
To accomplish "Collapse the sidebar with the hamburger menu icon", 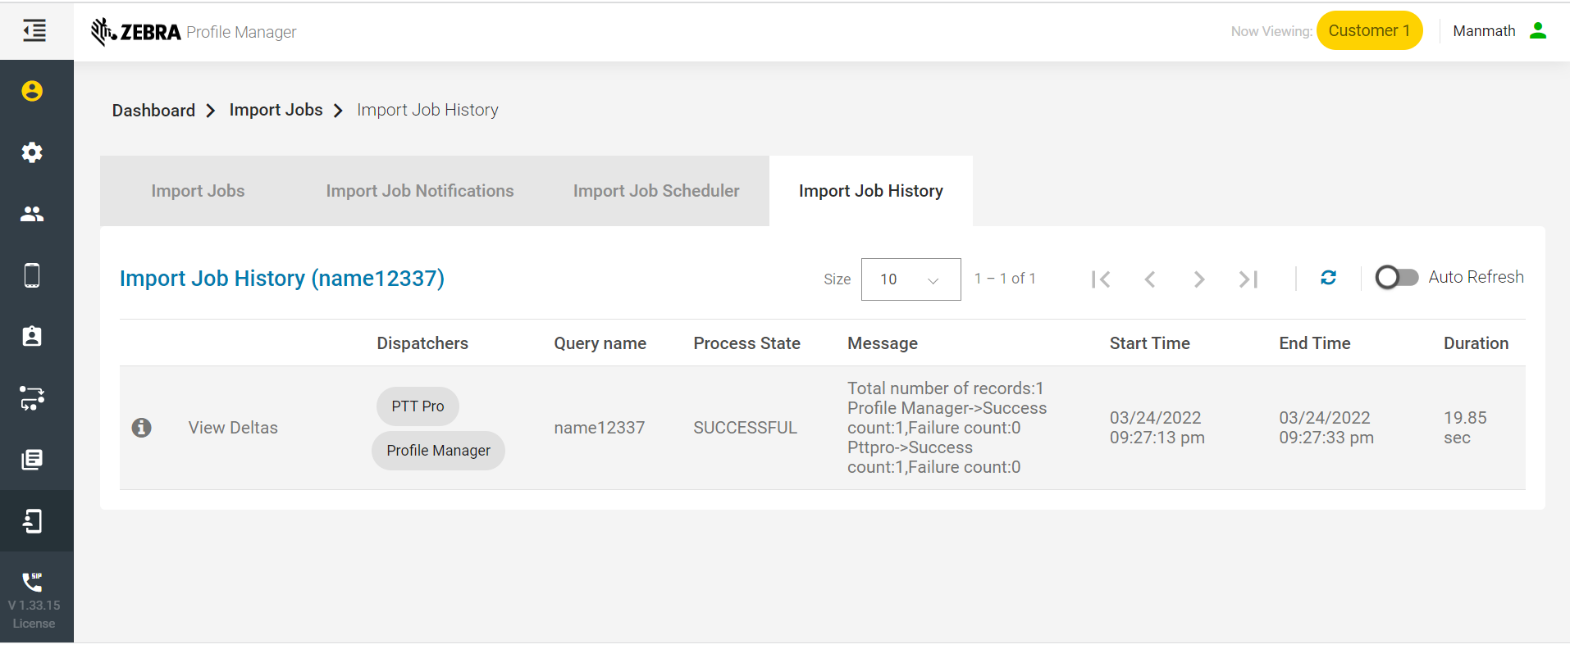I will [x=34, y=31].
